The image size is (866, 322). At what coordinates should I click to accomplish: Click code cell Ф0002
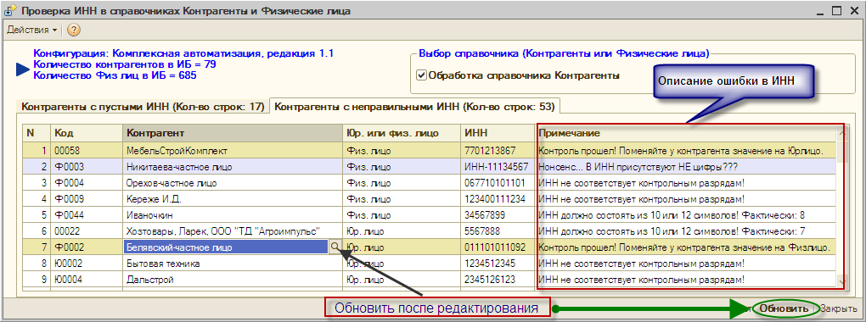[87, 247]
